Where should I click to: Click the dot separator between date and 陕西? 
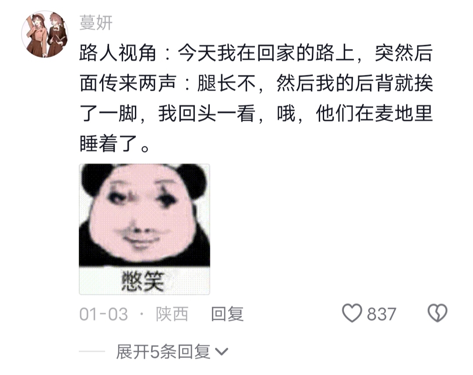(142, 314)
